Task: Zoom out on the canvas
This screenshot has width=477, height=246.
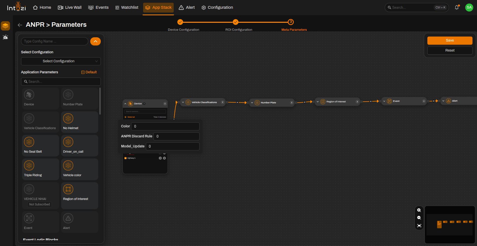Action: [419, 218]
